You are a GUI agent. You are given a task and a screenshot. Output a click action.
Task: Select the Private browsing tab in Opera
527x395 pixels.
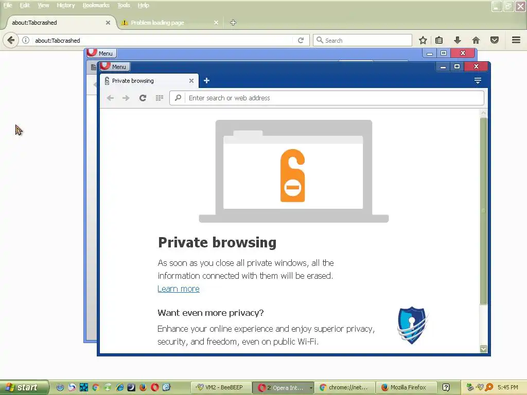pos(149,81)
